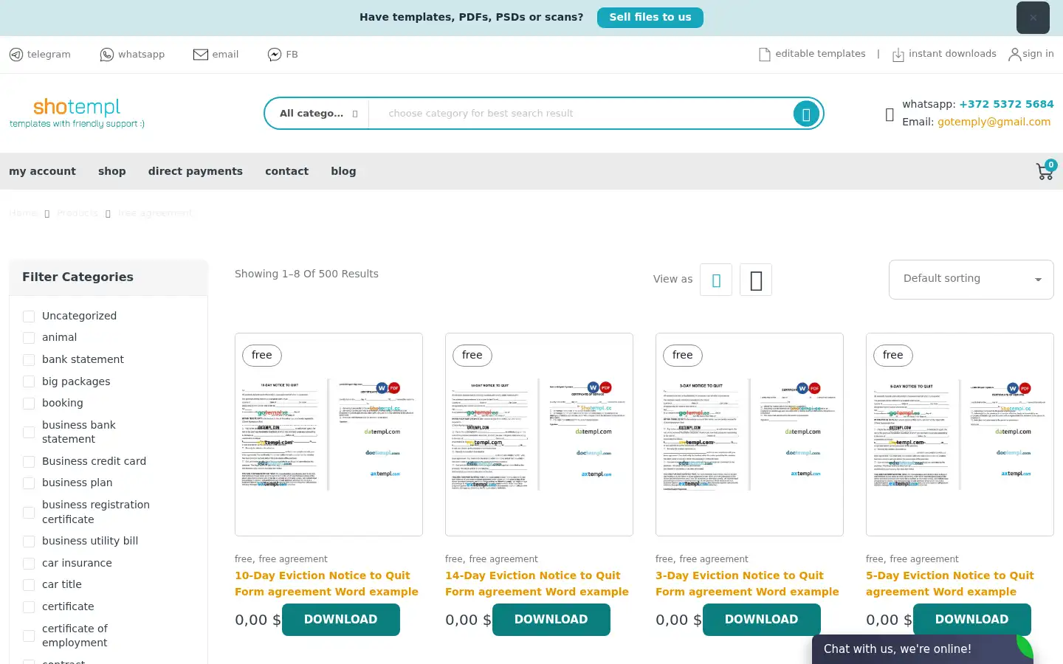Open the Telegram contact icon
Image resolution: width=1063 pixels, height=664 pixels.
16,55
